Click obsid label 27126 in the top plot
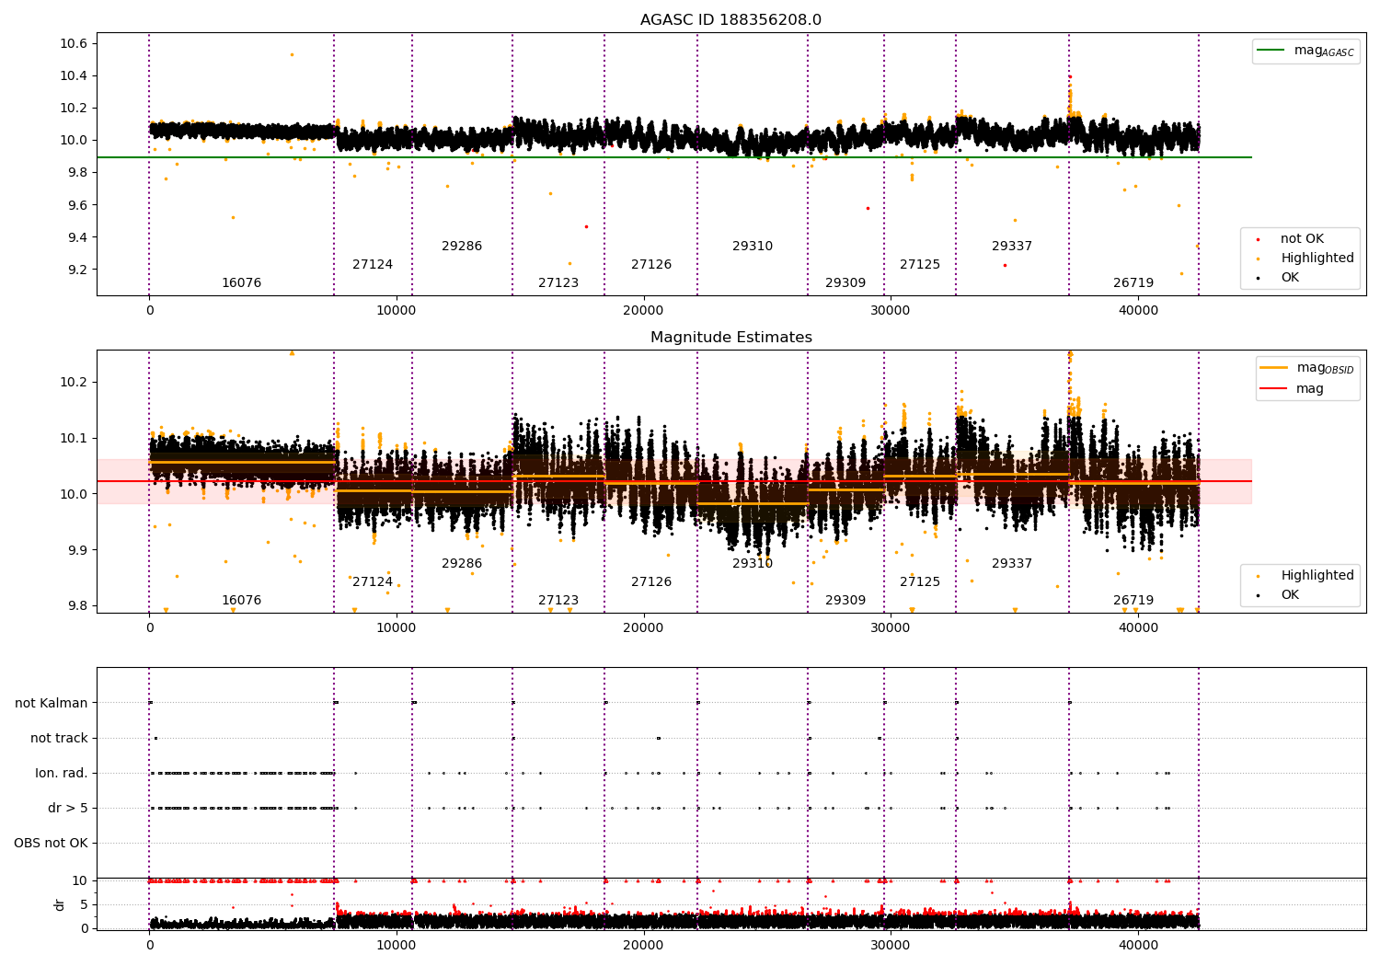Screen dimensions: 1380x966 click(x=651, y=265)
